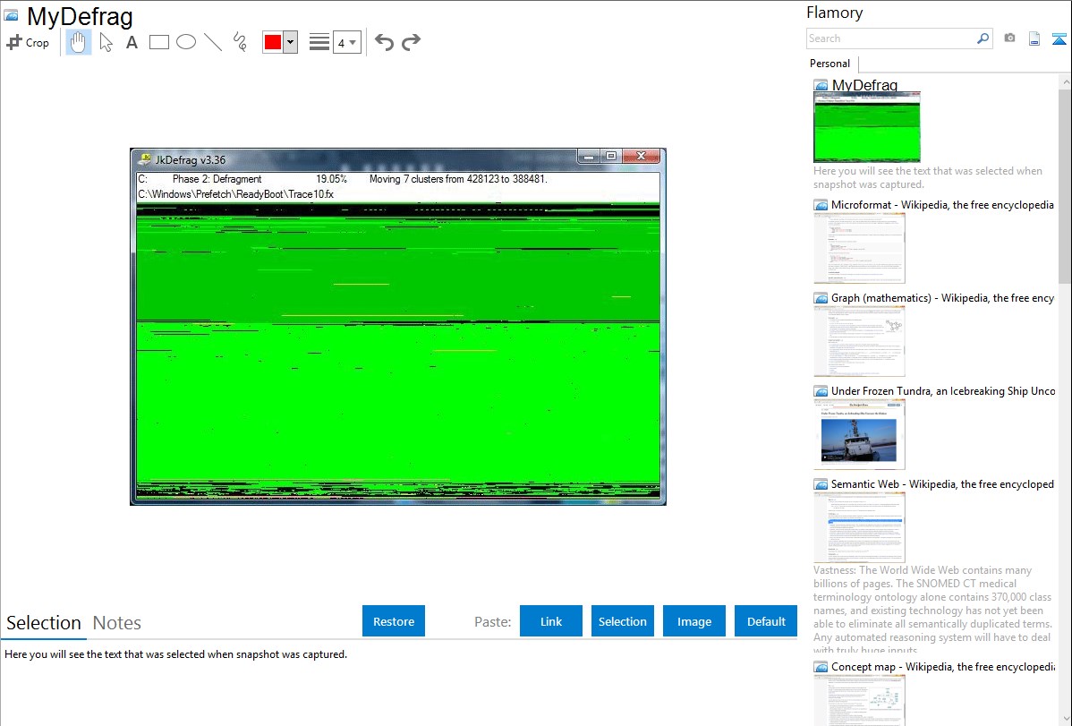Click the Microformat - Wikipedia title text
Viewport: 1072px width, 726px height.
[942, 205]
